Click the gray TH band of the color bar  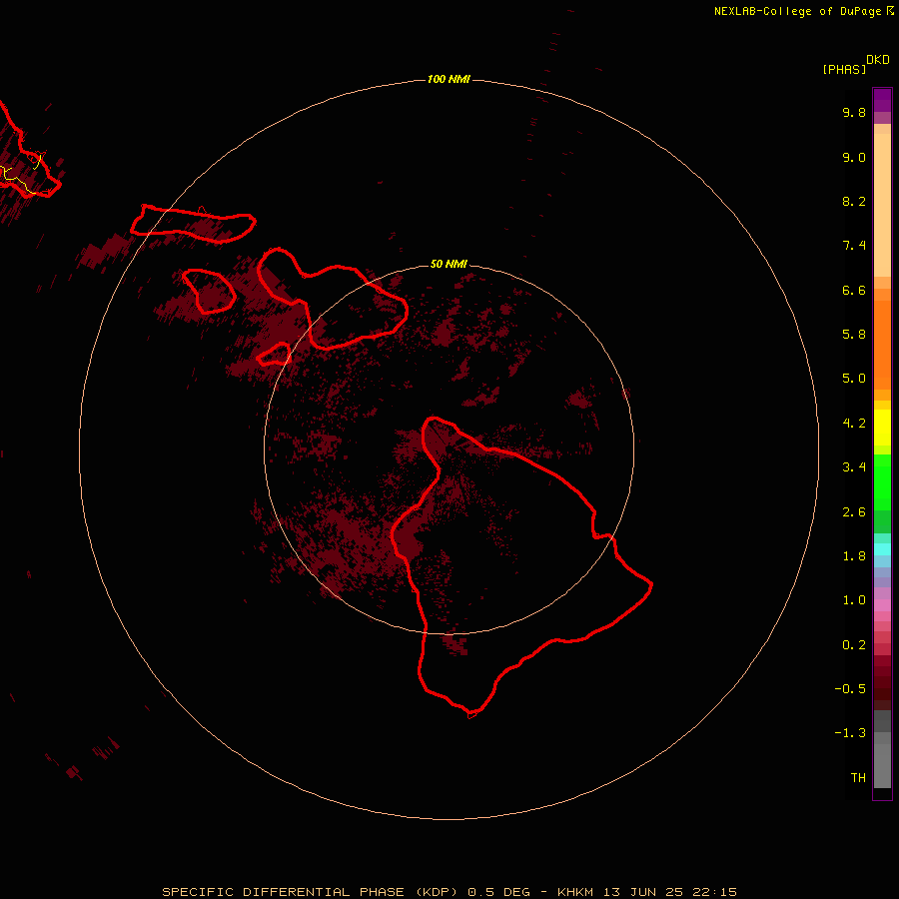(x=882, y=765)
